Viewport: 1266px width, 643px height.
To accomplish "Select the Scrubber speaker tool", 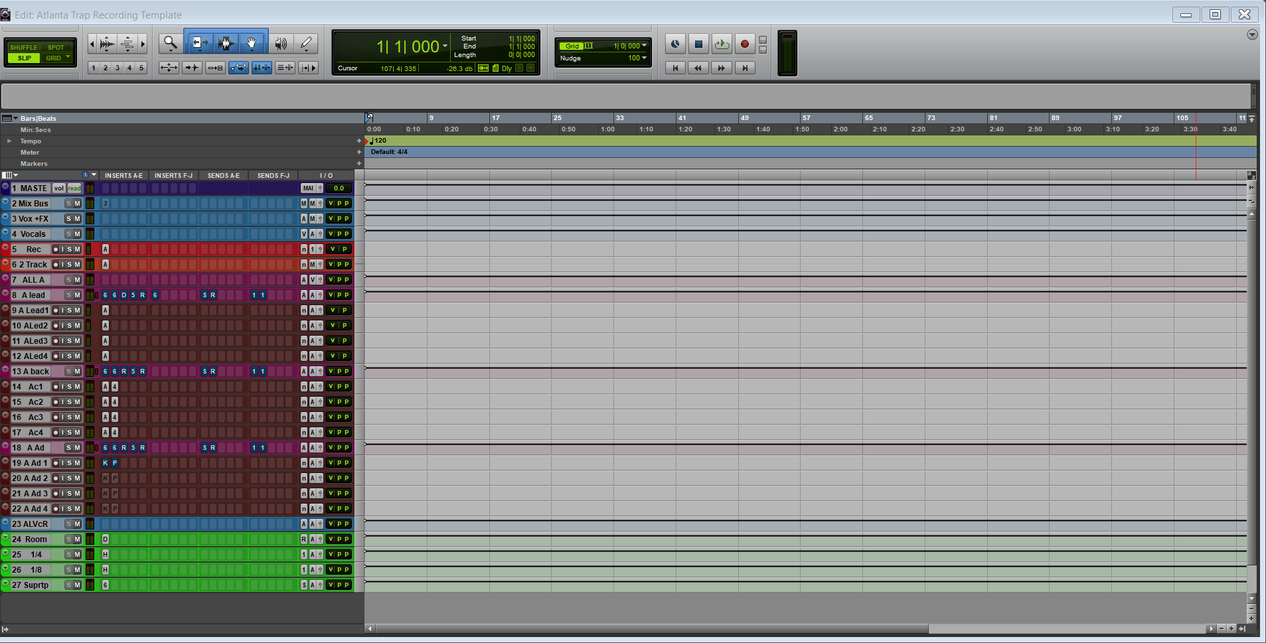I will 281,44.
